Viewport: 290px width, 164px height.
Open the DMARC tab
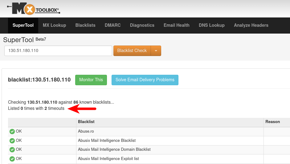[x=113, y=25]
